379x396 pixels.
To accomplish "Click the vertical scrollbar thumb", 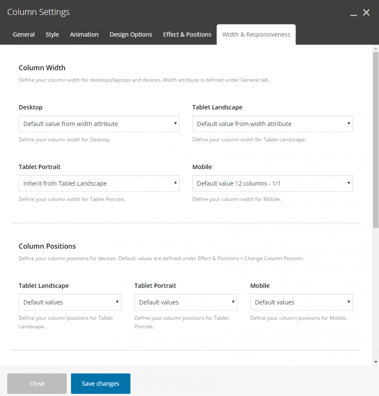I will (376, 138).
